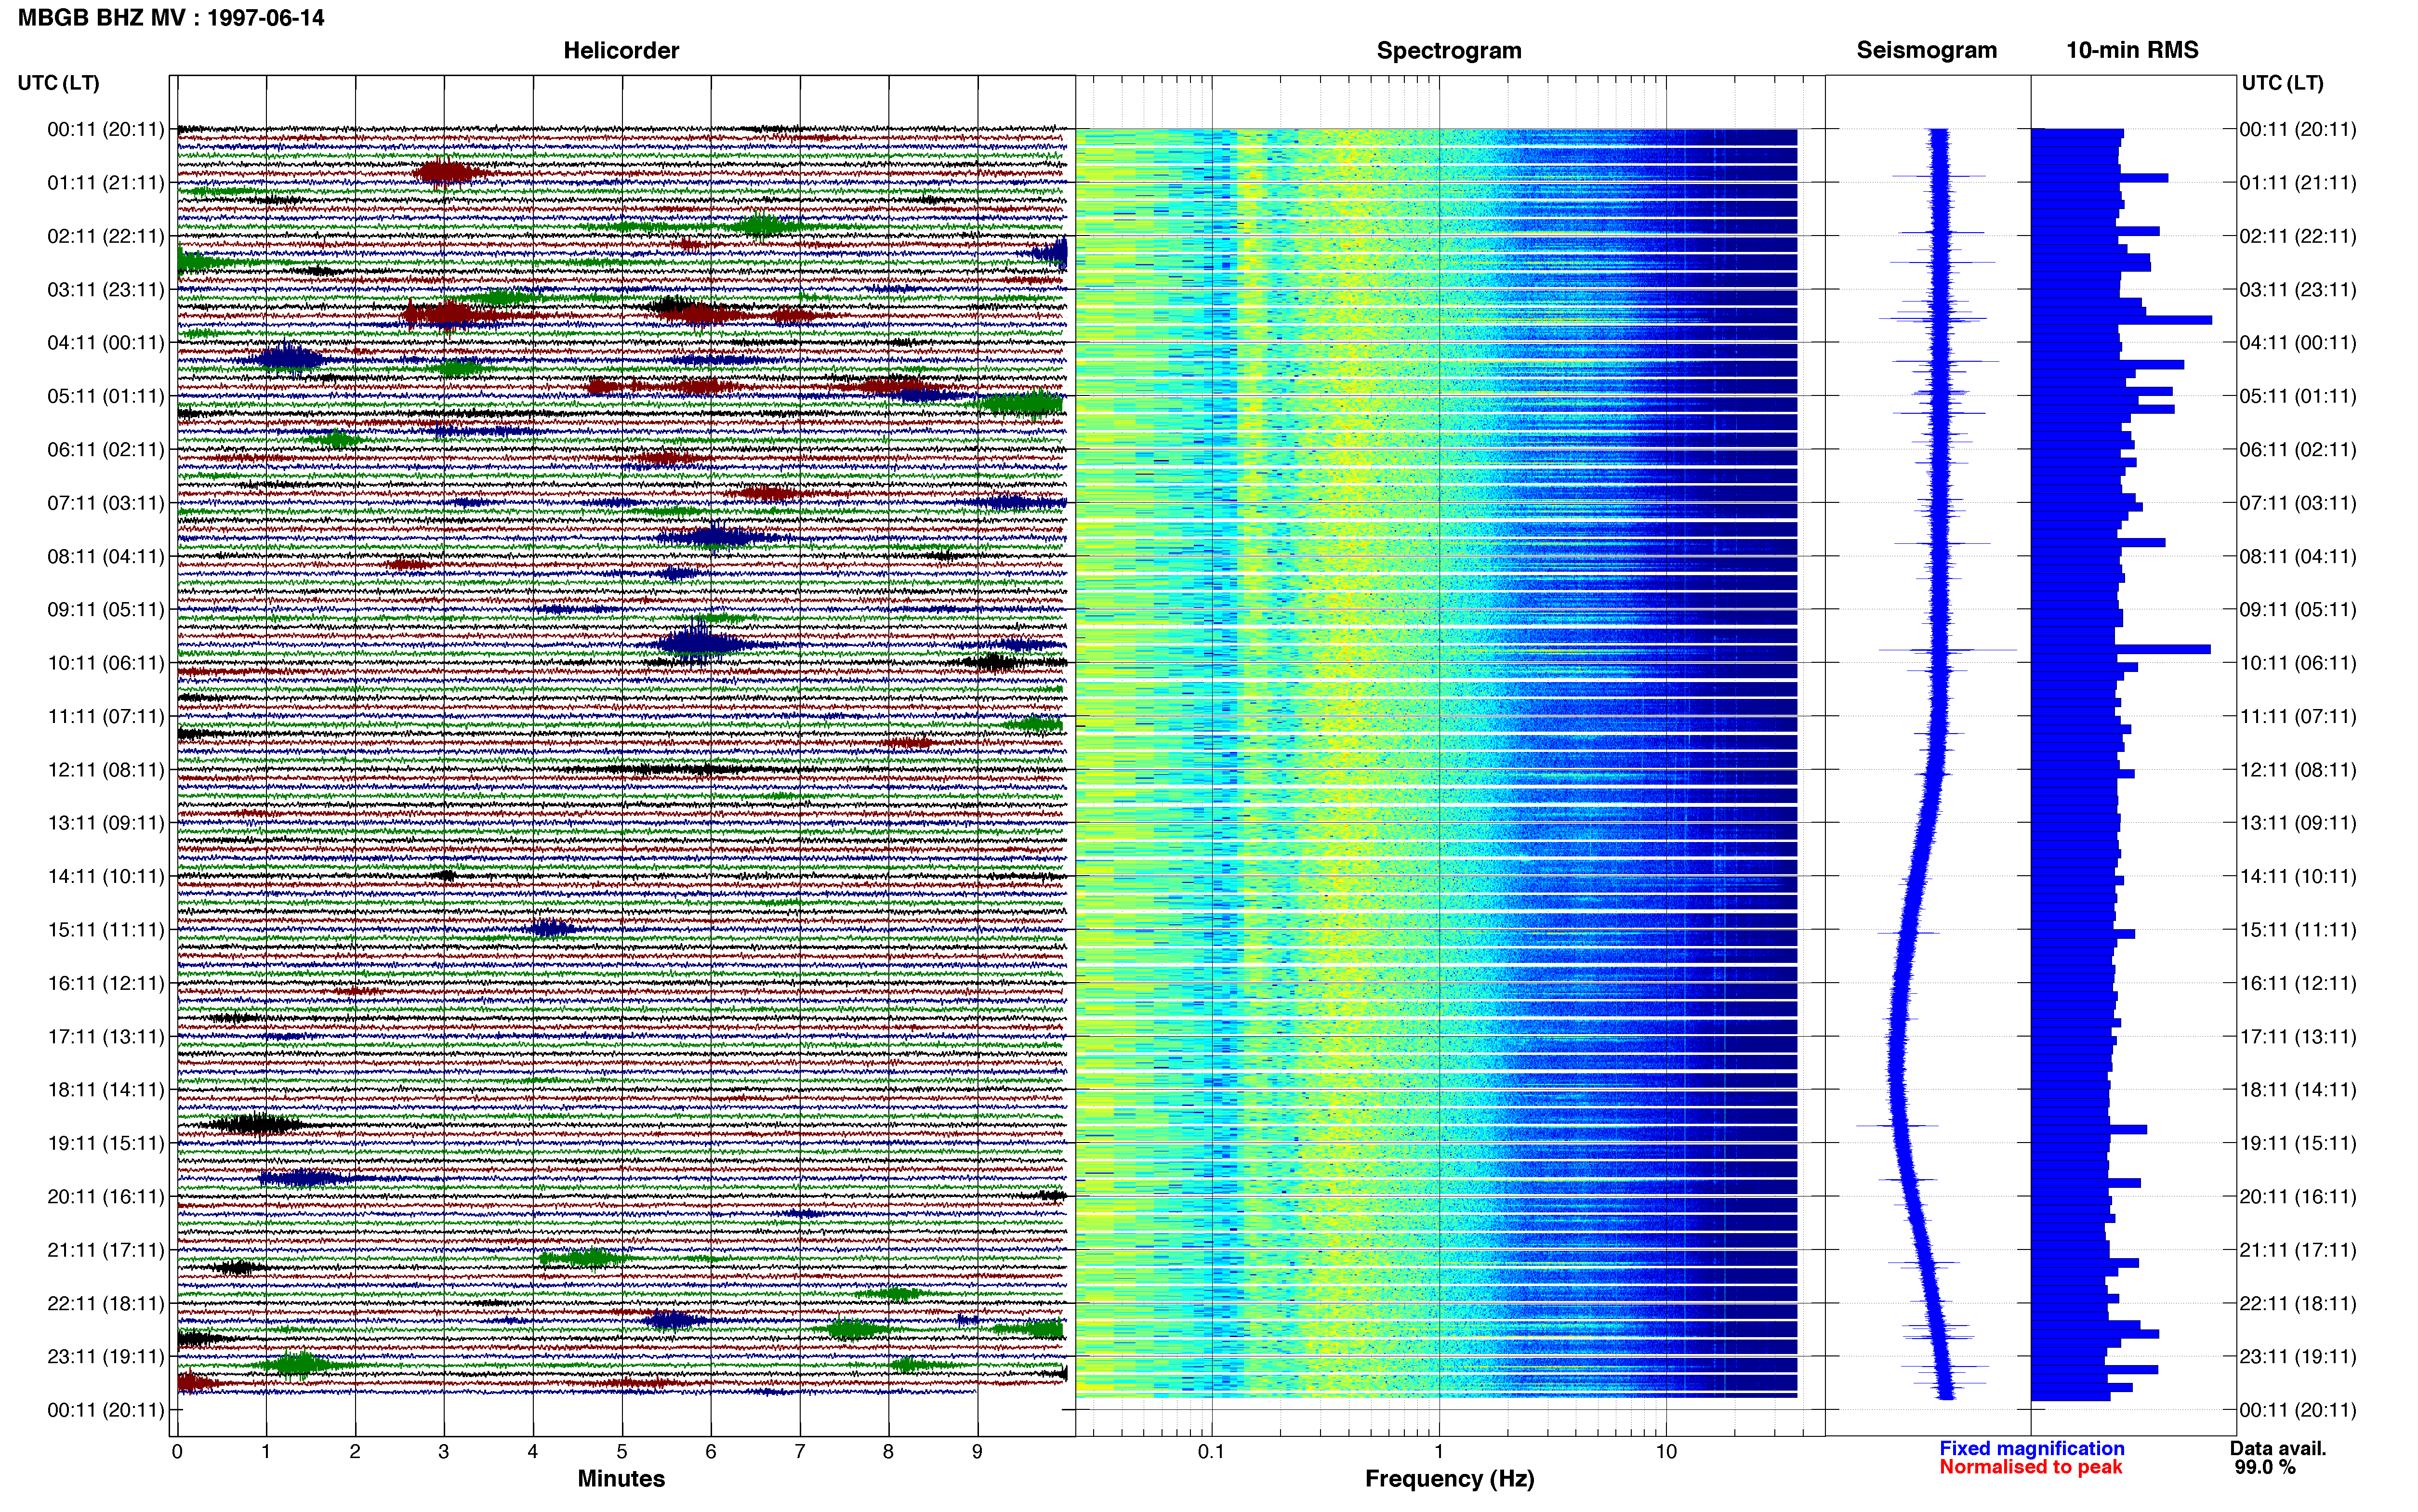2418x1512 pixels.
Task: Click the left time label '22:11 (18:11)'
Action: pyautogui.click(x=106, y=1304)
